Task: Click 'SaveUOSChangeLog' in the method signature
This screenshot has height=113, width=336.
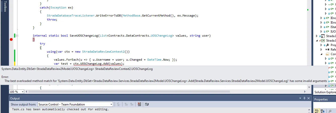Action: click(x=84, y=36)
